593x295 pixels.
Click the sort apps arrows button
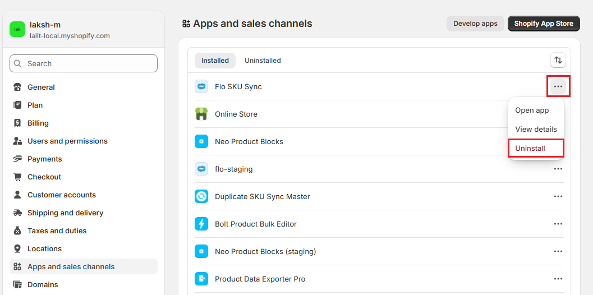[558, 60]
